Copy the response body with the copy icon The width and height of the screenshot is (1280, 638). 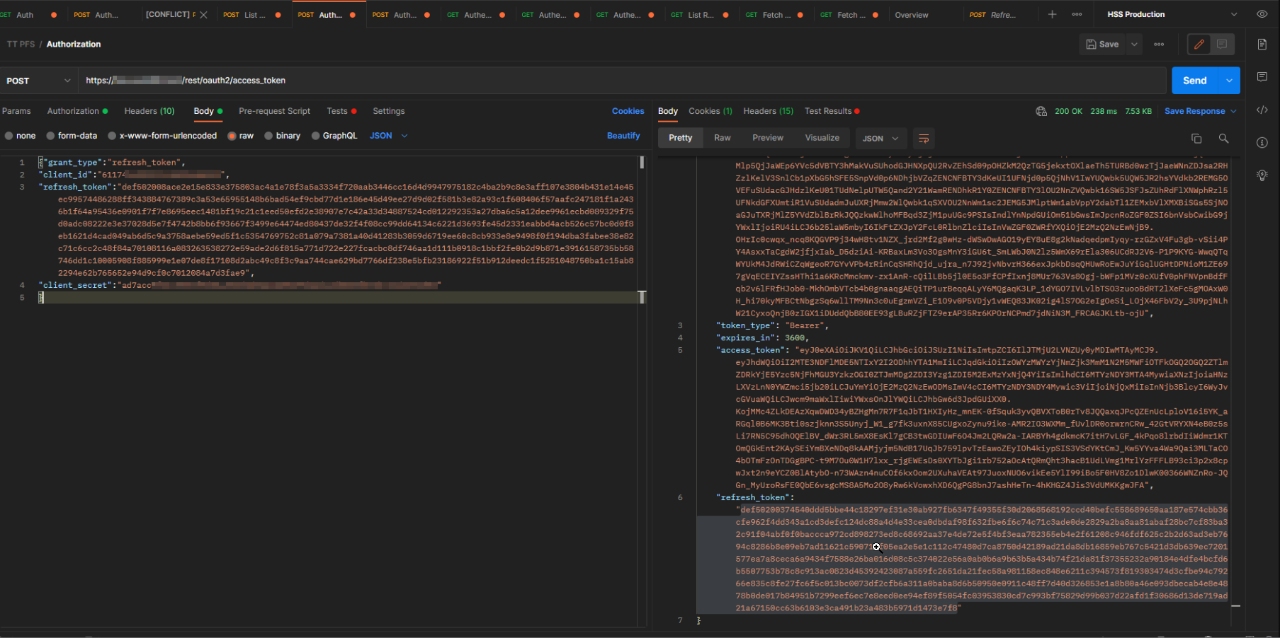[x=1197, y=139]
